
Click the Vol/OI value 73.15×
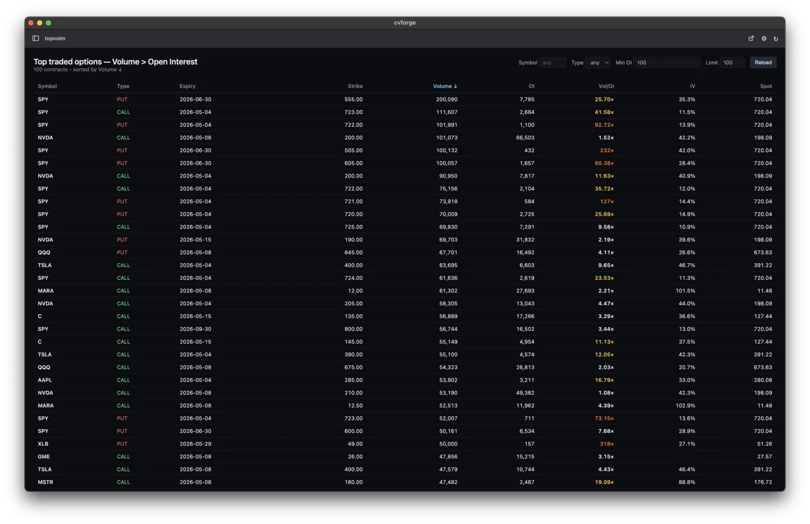(604, 419)
